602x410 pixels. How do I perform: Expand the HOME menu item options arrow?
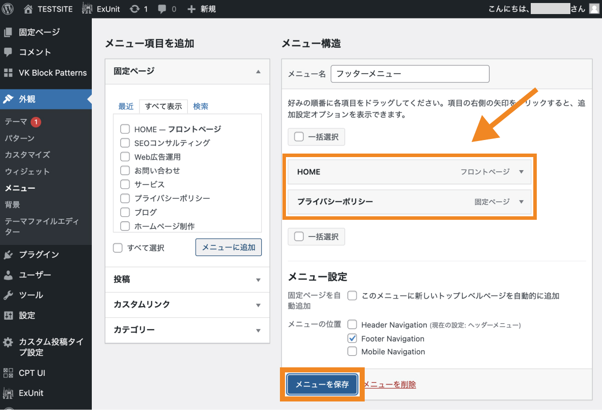point(522,172)
